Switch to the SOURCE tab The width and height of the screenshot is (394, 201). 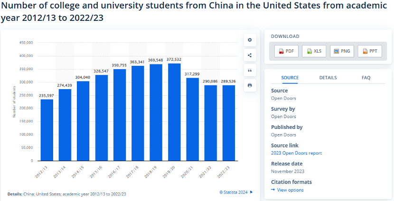point(290,78)
